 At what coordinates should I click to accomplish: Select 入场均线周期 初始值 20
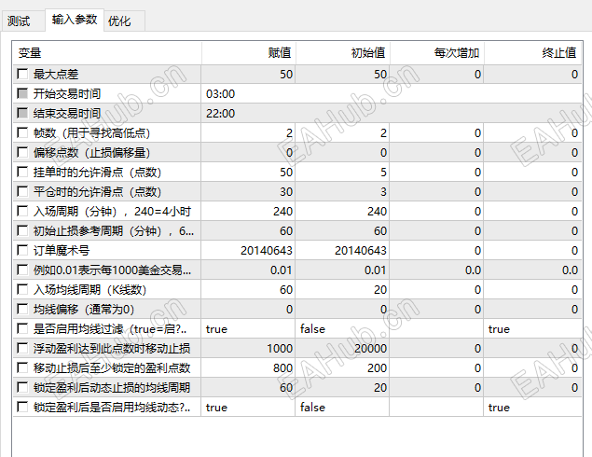point(342,290)
